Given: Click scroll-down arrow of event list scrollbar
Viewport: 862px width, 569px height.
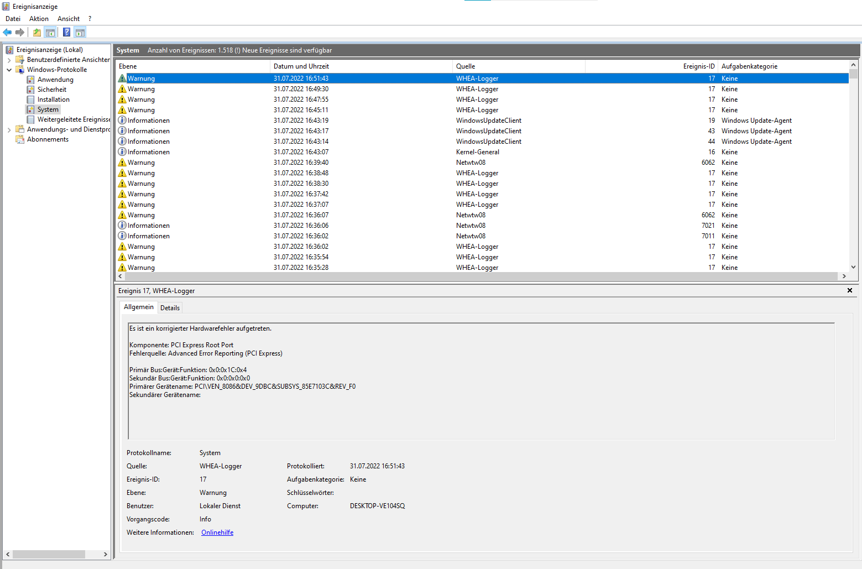Looking at the screenshot, I should pyautogui.click(x=854, y=267).
